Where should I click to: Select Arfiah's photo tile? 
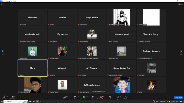click(152, 85)
